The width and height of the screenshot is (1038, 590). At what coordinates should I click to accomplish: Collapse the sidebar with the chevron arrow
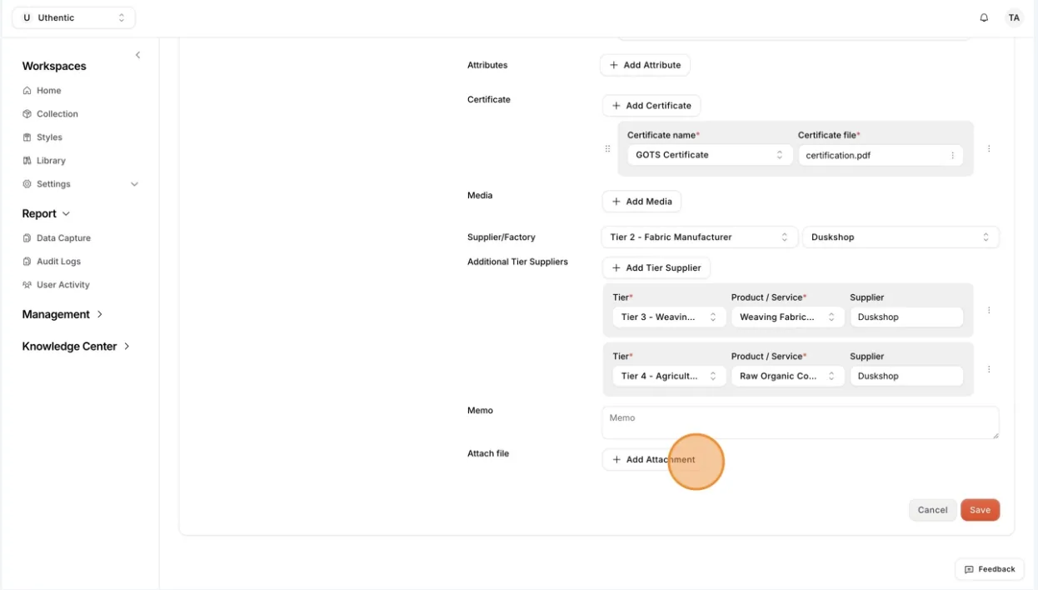[x=137, y=55]
